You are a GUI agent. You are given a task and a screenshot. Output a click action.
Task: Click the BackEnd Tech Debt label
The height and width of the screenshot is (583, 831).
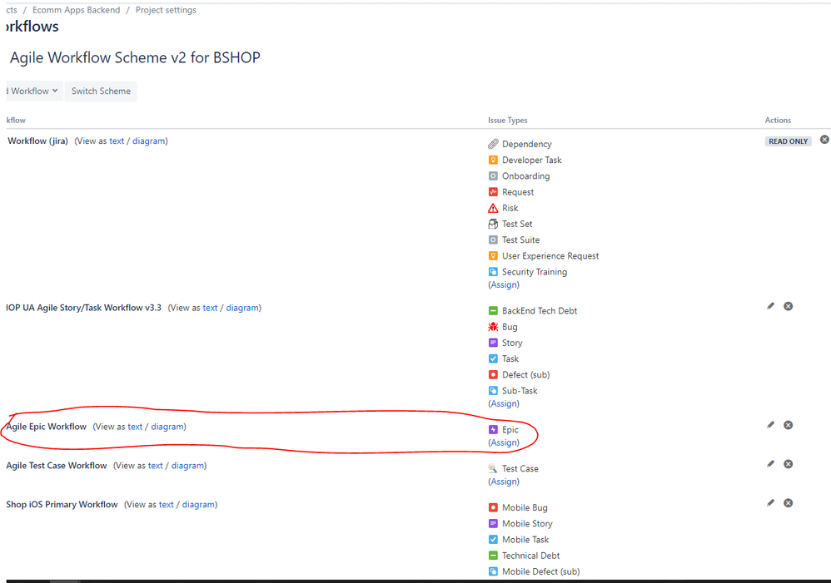point(540,311)
